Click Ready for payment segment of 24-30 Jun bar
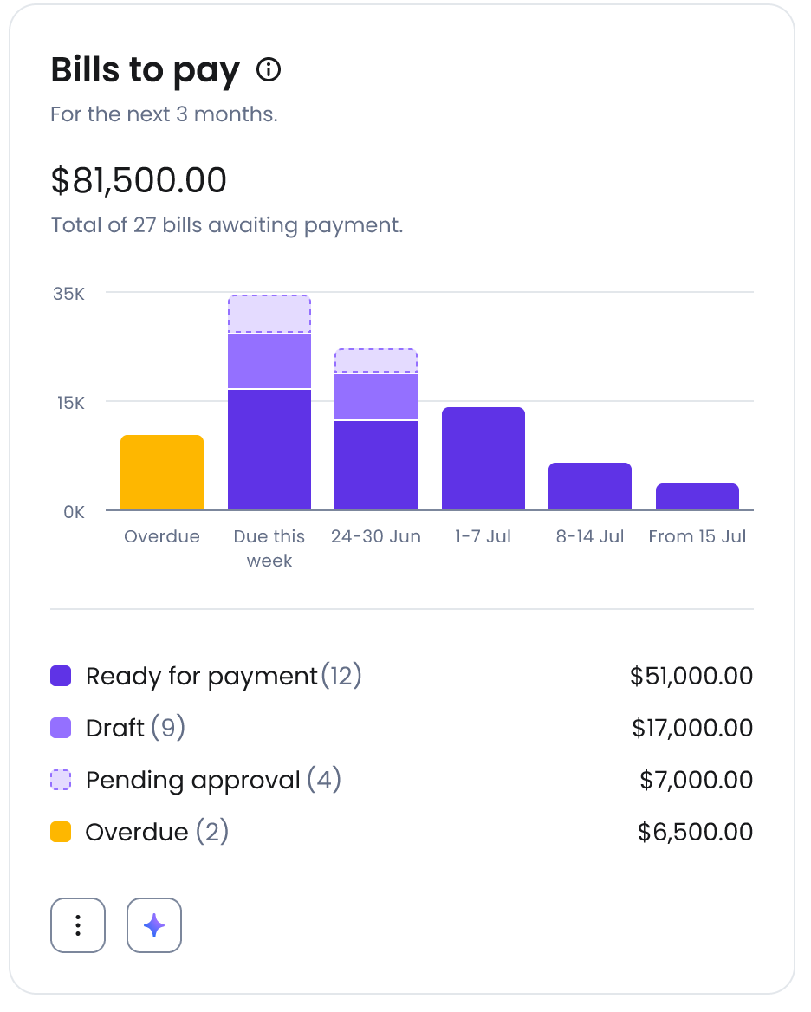This screenshot has width=811, height=1012. click(x=375, y=465)
